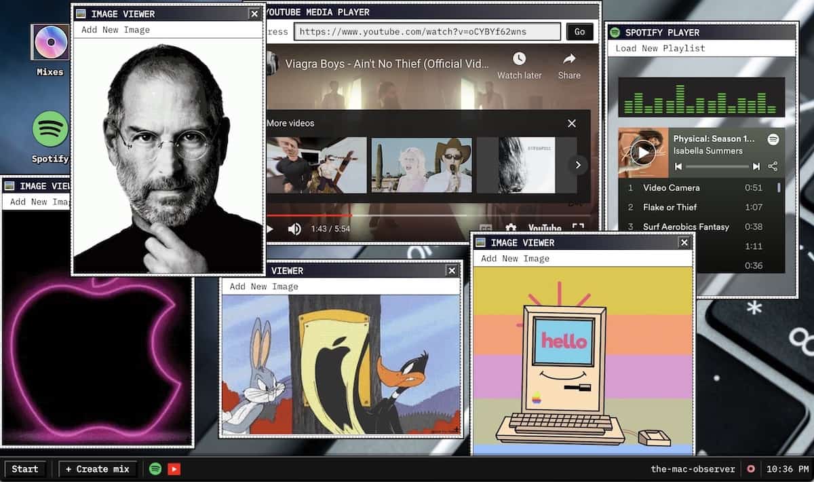Click the green audio visualizer bars
Image resolution: width=814 pixels, height=482 pixels.
(x=700, y=98)
